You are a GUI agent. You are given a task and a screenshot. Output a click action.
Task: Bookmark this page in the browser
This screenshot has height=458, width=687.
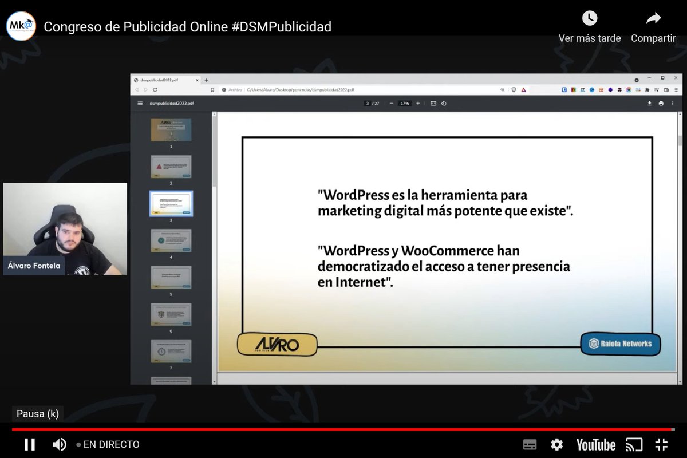212,90
